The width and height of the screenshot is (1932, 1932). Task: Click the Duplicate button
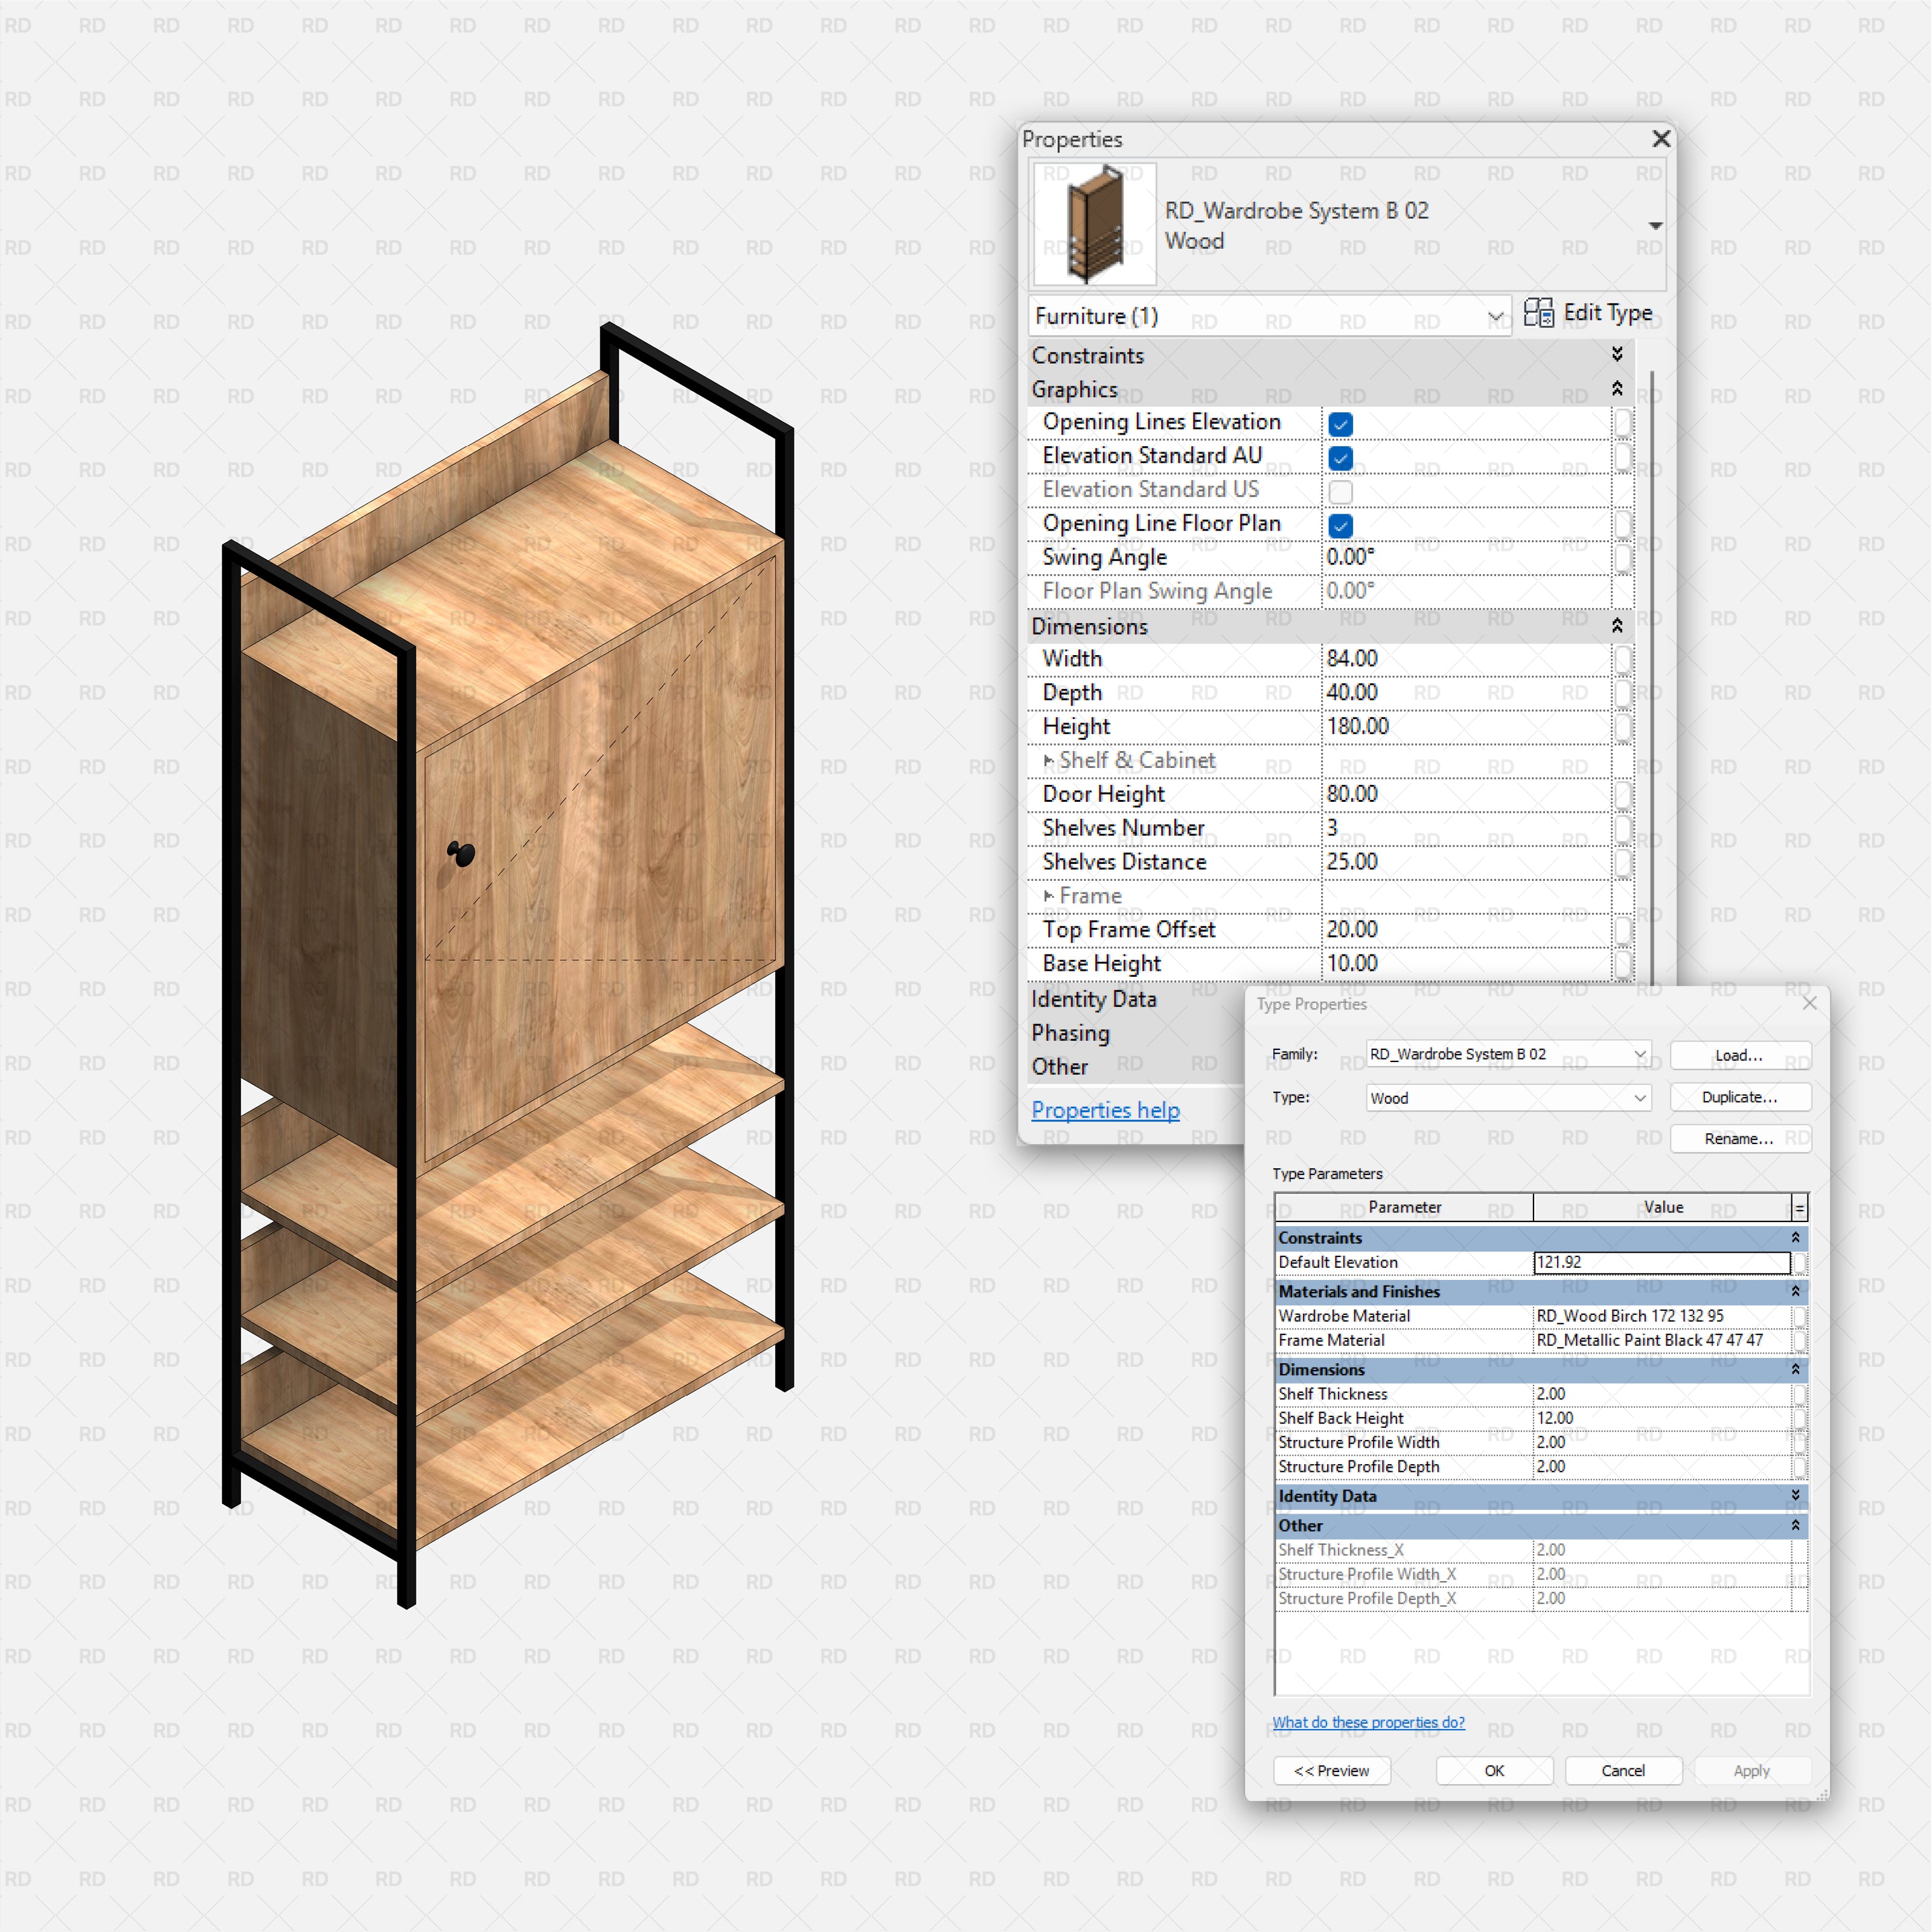tap(1740, 1097)
